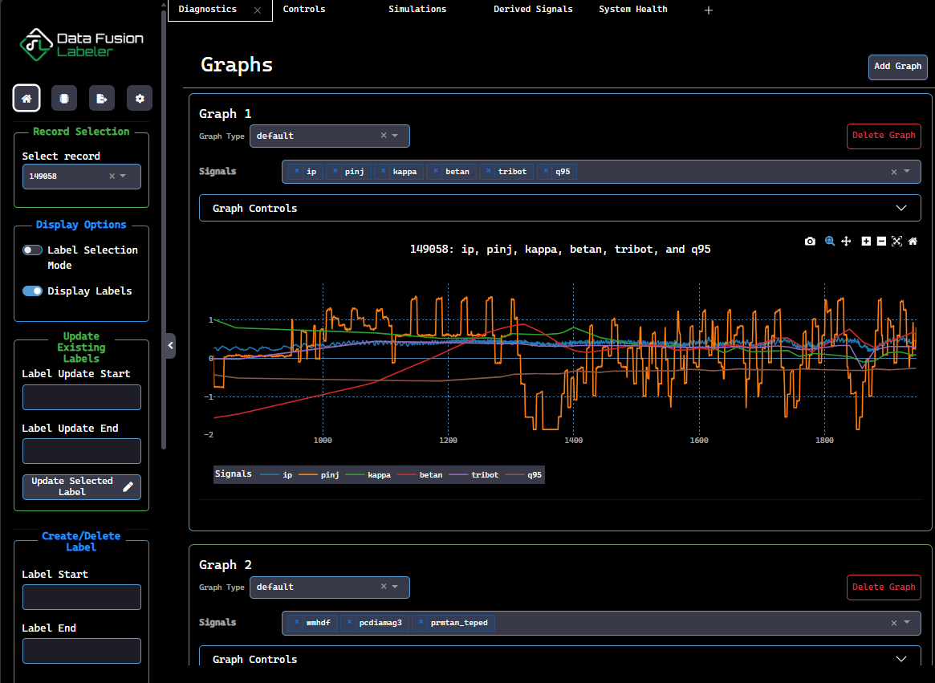Select the pan tool on Graph 1 toolbar
The width and height of the screenshot is (935, 683).
pos(846,242)
